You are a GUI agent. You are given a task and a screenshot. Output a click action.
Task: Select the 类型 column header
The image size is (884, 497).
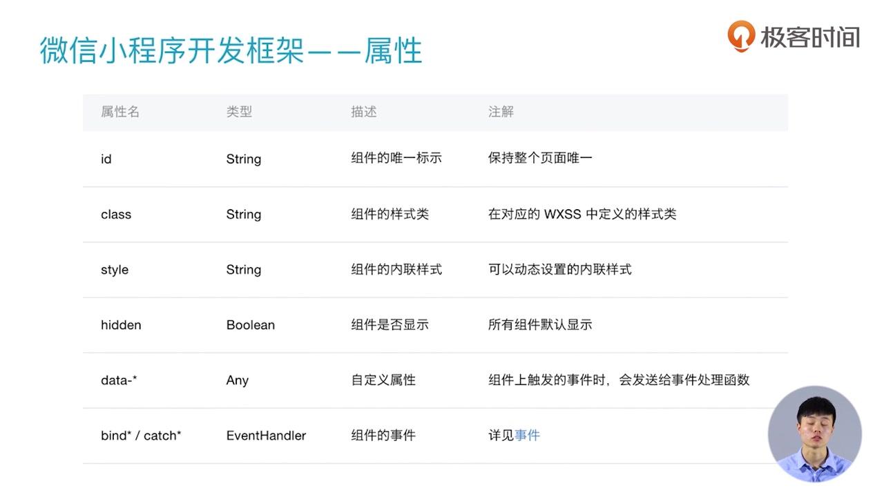point(239,112)
